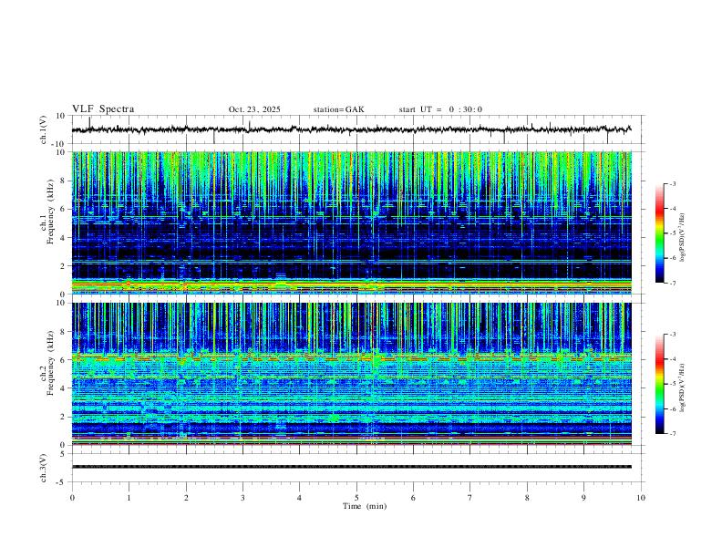Click the "VLF Spectra" plot title
The image size is (722, 558).
pyautogui.click(x=103, y=109)
